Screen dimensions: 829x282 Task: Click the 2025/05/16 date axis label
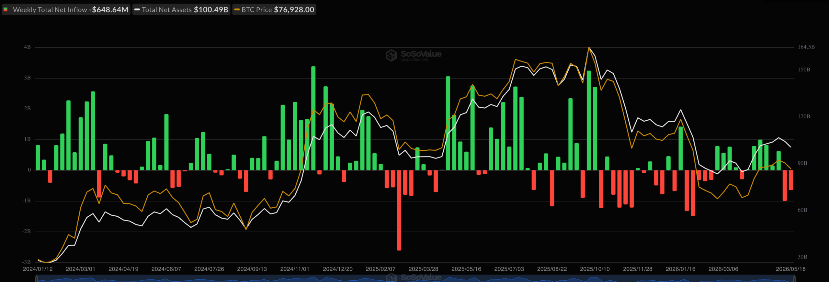pyautogui.click(x=466, y=269)
